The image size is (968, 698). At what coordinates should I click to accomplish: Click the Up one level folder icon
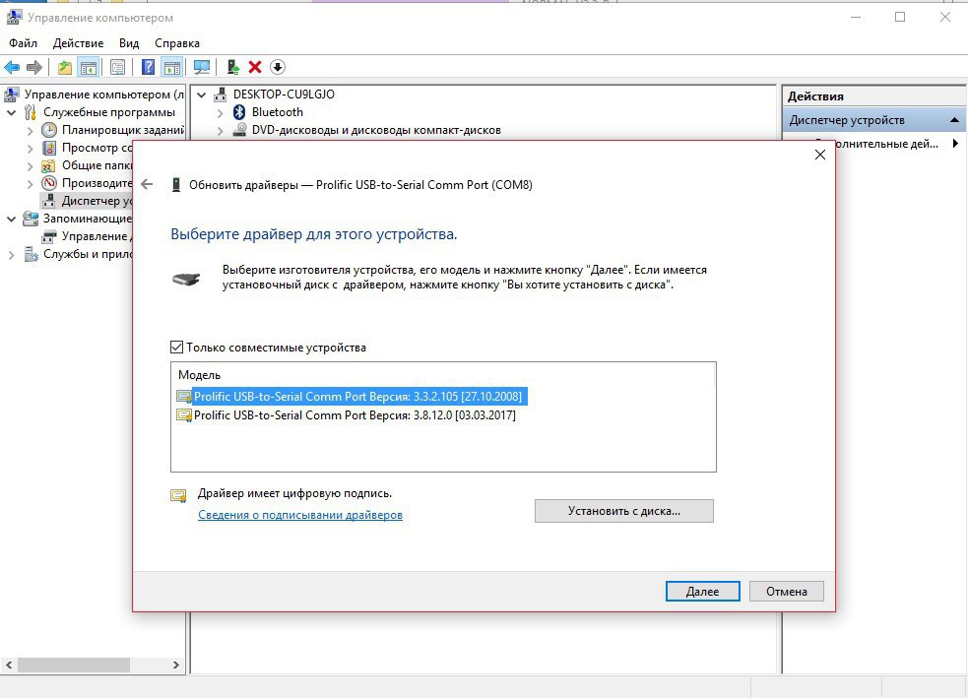coord(65,67)
